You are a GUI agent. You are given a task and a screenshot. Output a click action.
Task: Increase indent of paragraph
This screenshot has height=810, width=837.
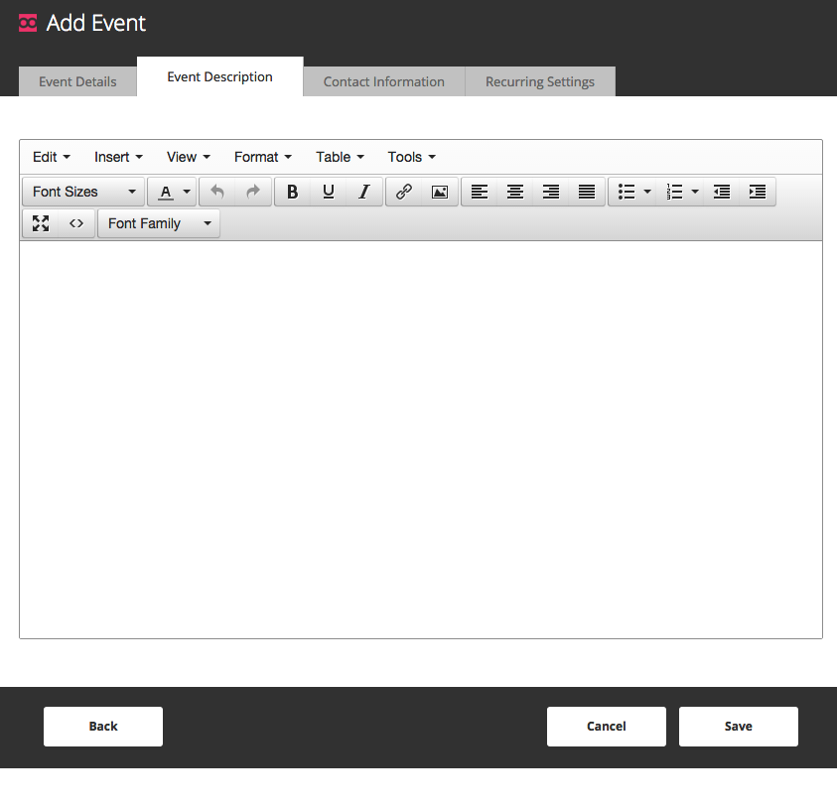[758, 192]
